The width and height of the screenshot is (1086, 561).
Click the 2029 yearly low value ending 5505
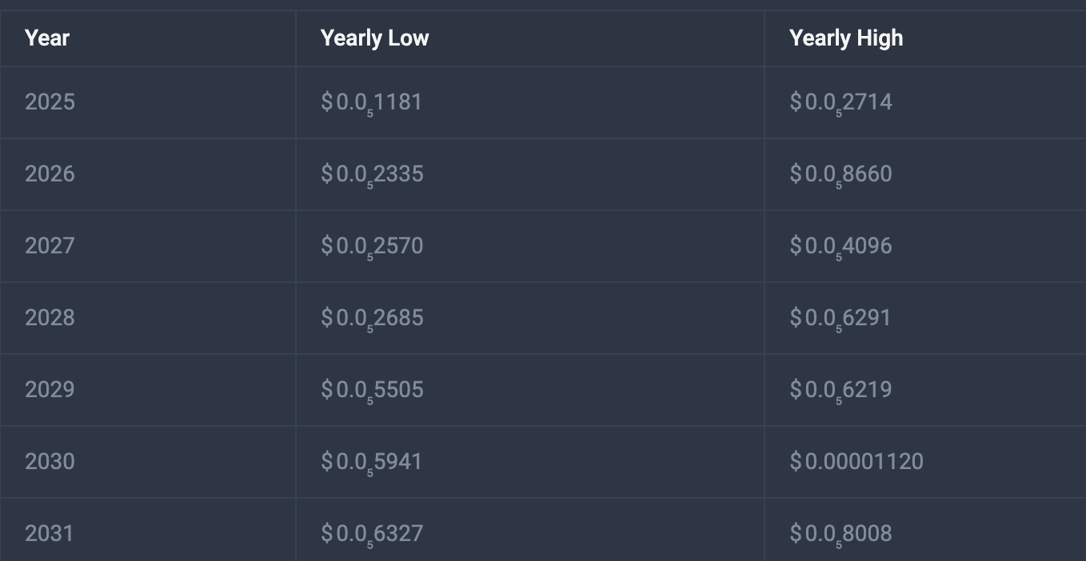(372, 391)
